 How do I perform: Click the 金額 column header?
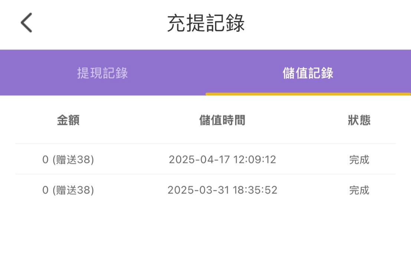click(x=68, y=120)
